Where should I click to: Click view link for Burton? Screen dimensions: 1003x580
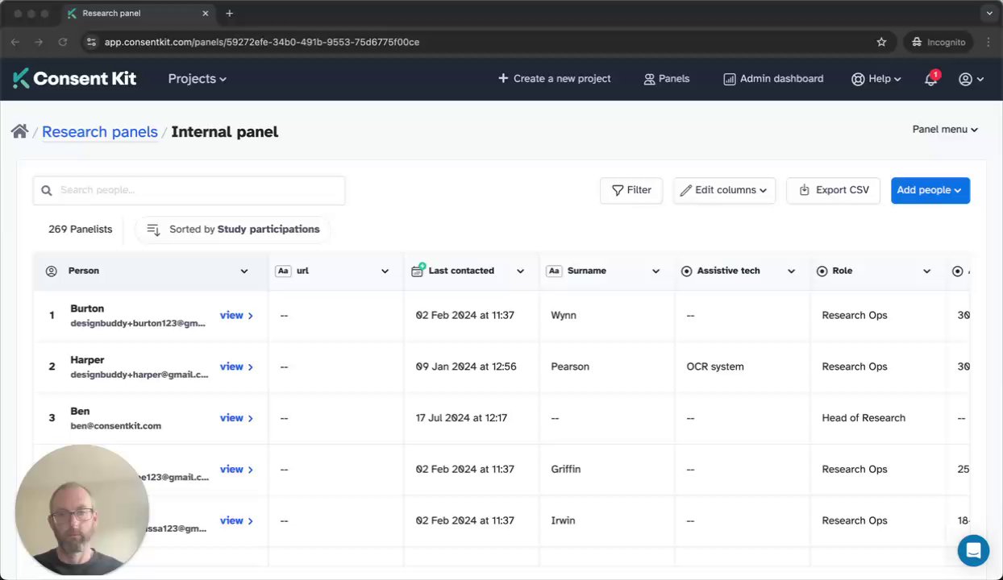point(236,315)
